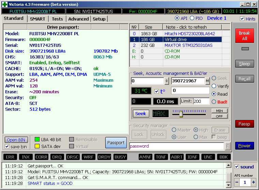This screenshot has width=259, height=190.
Task: Click the start LBA input field
Action: pyautogui.click(x=147, y=81)
